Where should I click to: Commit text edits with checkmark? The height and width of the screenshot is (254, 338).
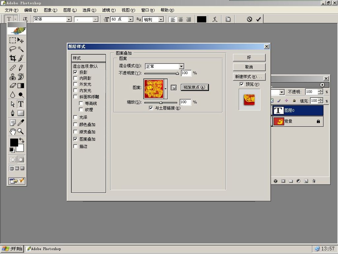[258, 20]
